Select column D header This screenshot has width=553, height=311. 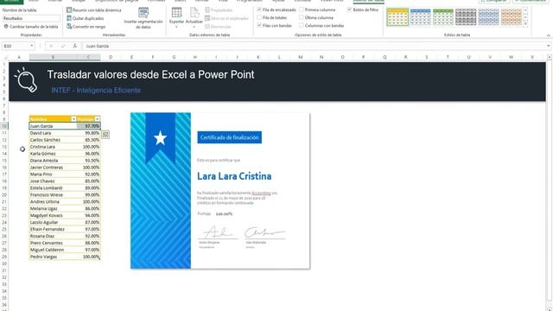pyautogui.click(x=111, y=57)
